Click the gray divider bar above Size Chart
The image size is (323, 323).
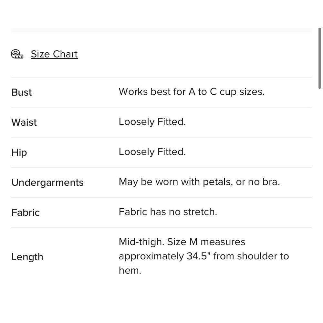[161, 30]
